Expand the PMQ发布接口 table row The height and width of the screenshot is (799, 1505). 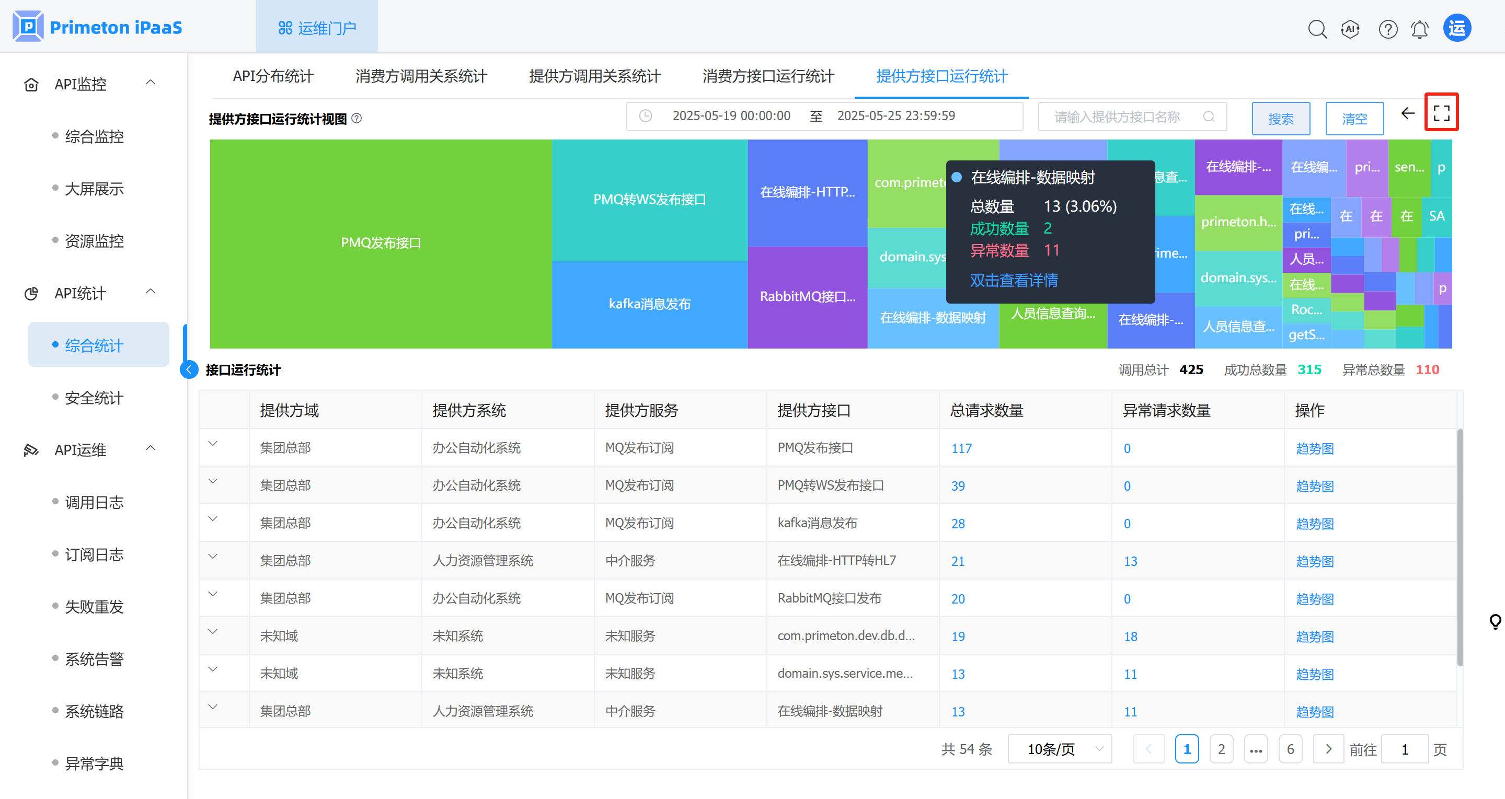(213, 444)
